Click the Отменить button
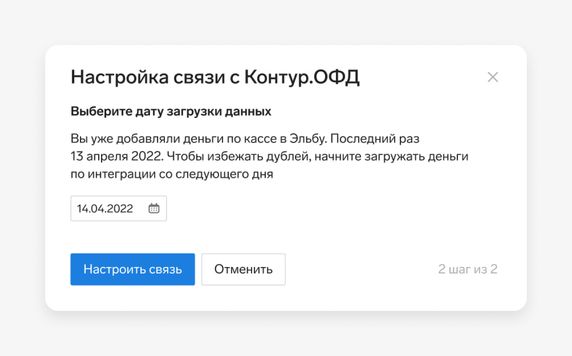This screenshot has width=572, height=356. 244,269
